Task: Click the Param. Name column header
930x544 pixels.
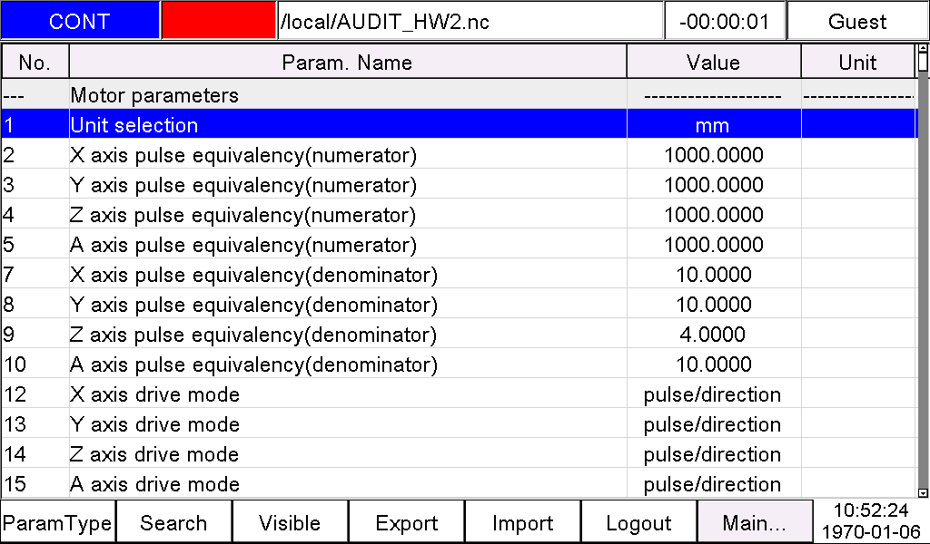Action: 348,63
